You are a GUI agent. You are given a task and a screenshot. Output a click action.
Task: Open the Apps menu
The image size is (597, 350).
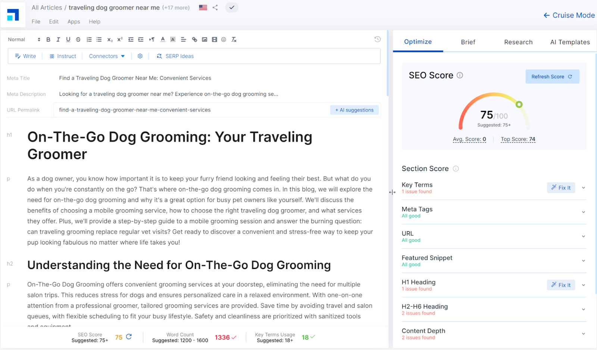tap(74, 22)
